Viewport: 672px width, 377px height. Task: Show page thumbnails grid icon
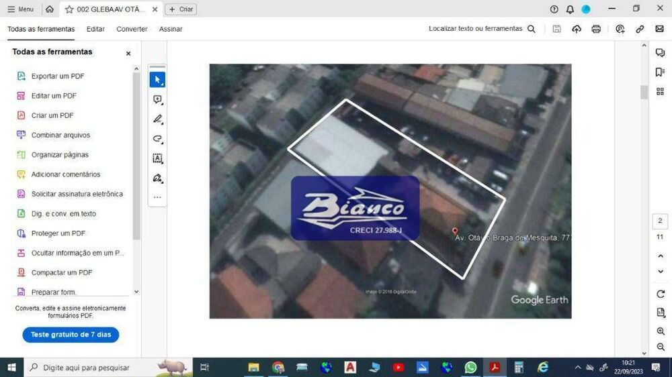coord(660,92)
